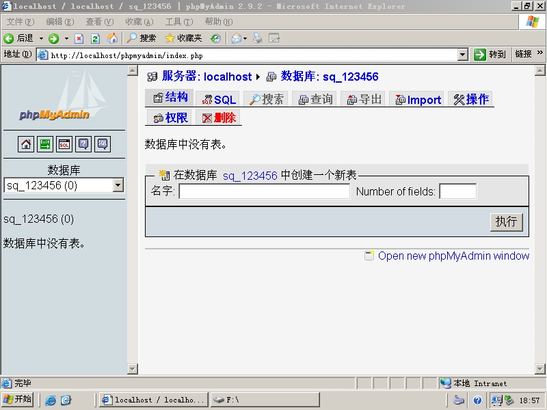Click Open new phpMyAdmin window link
Viewport: 547px width, 410px height.
[x=453, y=256]
